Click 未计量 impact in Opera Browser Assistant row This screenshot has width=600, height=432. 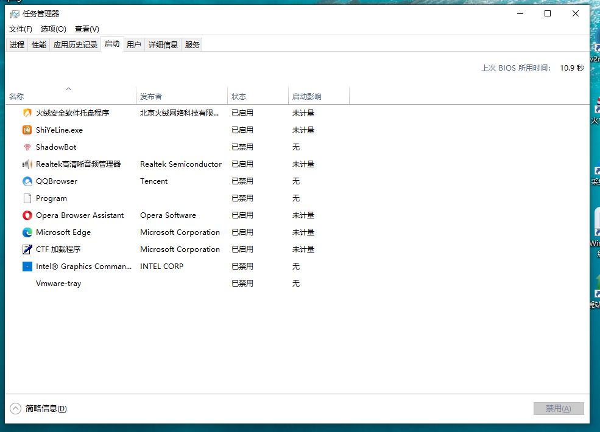pos(303,215)
